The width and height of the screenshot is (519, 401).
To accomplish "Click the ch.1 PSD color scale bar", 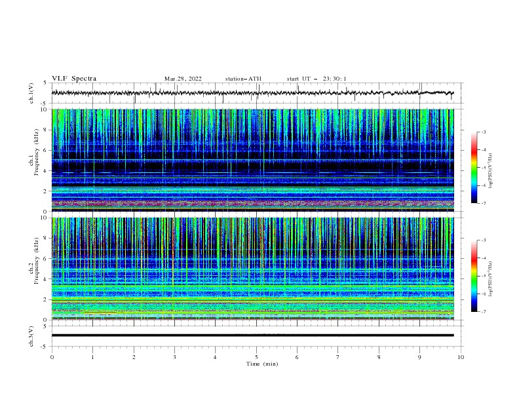I will point(474,168).
